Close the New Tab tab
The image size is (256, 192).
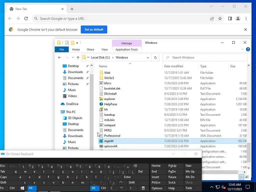62,9
